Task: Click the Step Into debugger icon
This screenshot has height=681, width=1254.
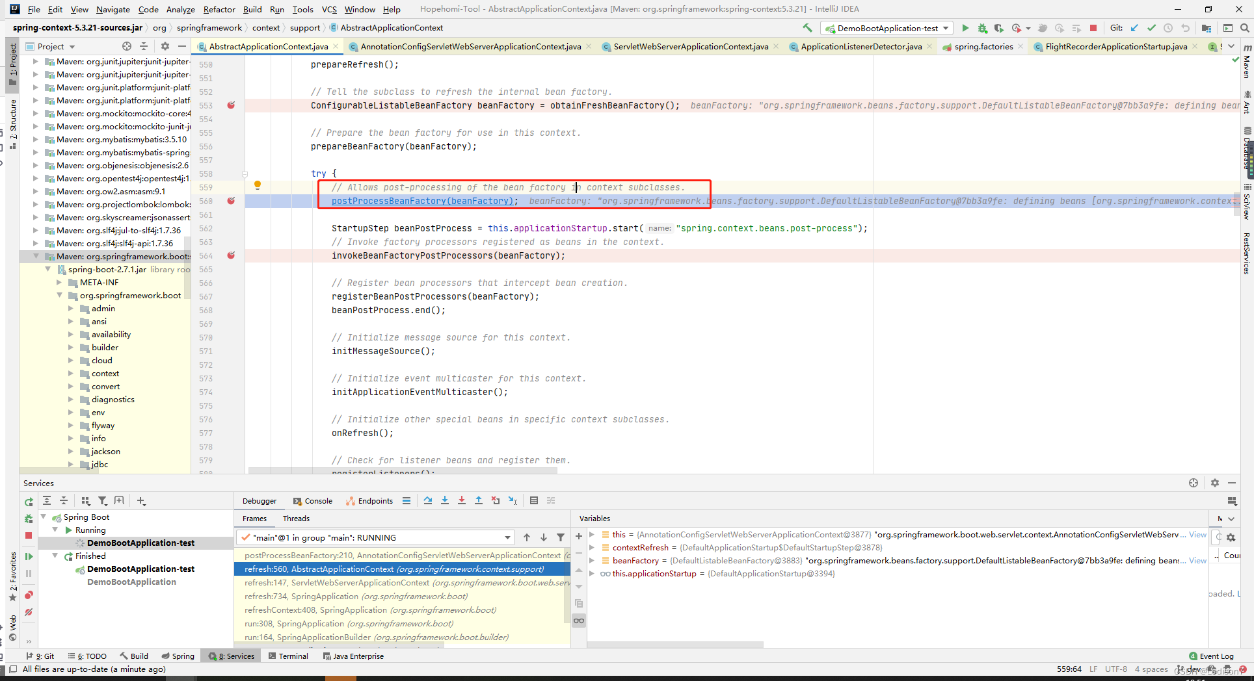Action: tap(445, 500)
